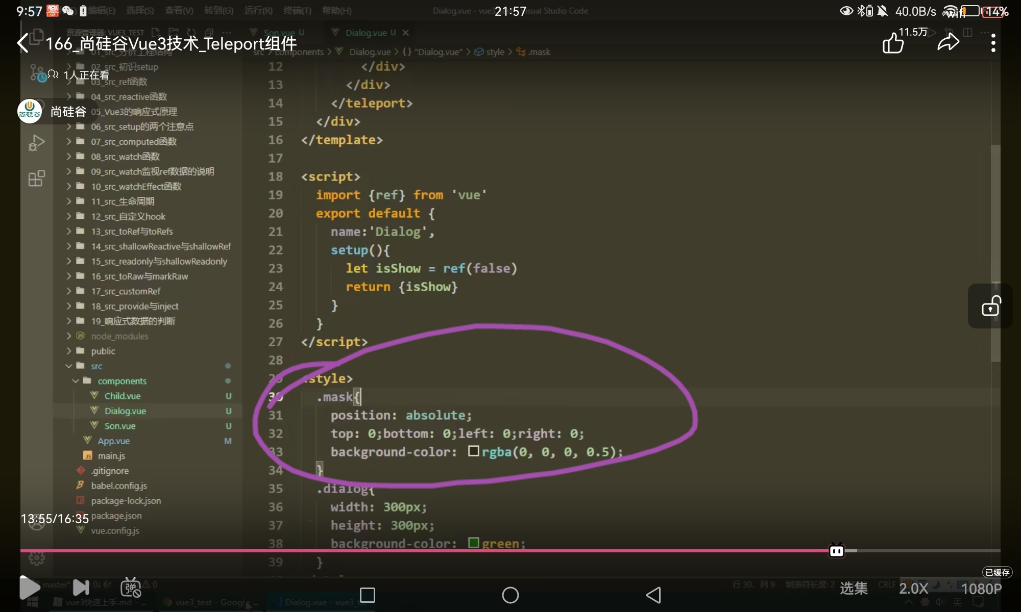Open the 选集 episode list
The image size is (1021, 612).
854,589
